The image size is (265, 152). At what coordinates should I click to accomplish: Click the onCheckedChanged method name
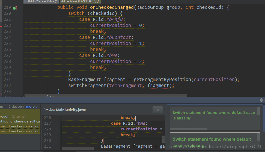112,7
